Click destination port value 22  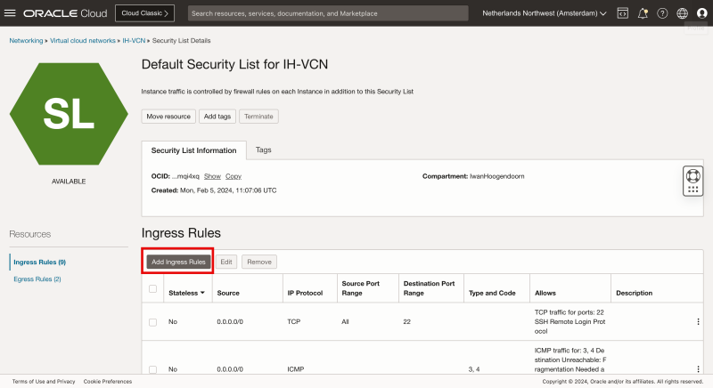tap(406, 322)
